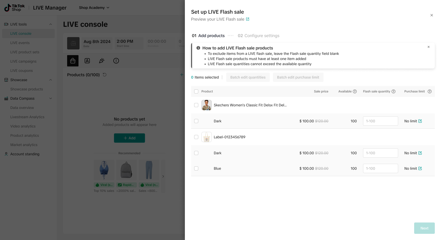Open the LIVE Flash sale preview link icon
Image resolution: width=441 pixels, height=240 pixels.
coord(248,19)
